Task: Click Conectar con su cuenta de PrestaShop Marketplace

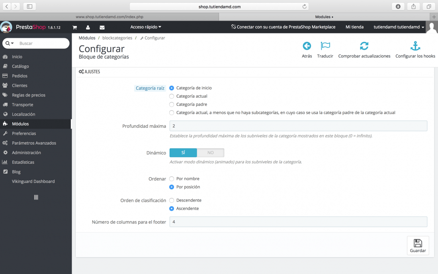Action: coord(283,27)
